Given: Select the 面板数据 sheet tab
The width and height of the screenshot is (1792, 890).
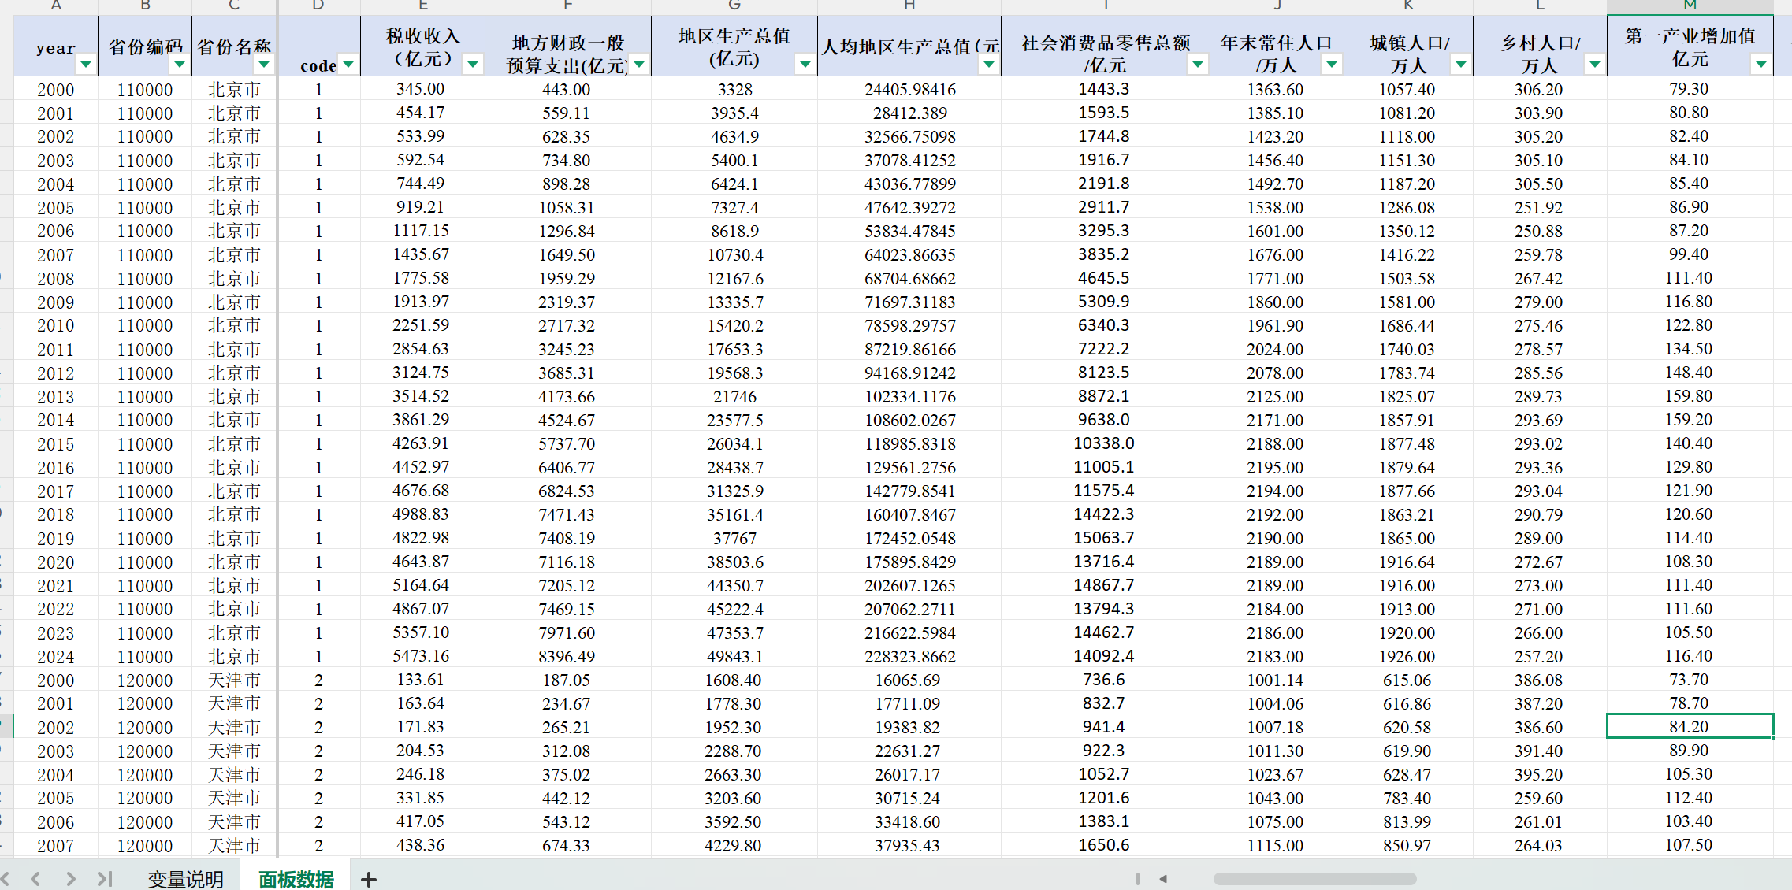Looking at the screenshot, I should click(296, 878).
